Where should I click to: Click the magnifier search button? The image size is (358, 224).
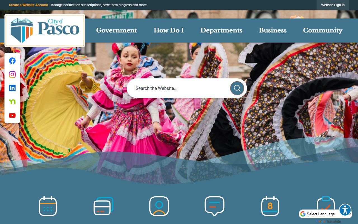coord(237,88)
